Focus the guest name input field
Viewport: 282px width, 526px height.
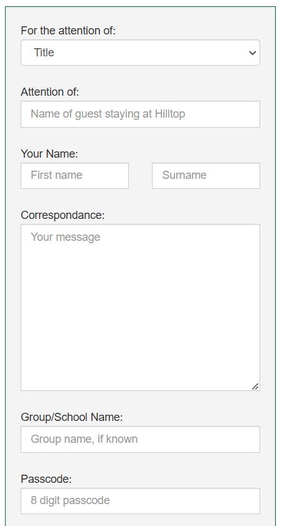point(140,114)
